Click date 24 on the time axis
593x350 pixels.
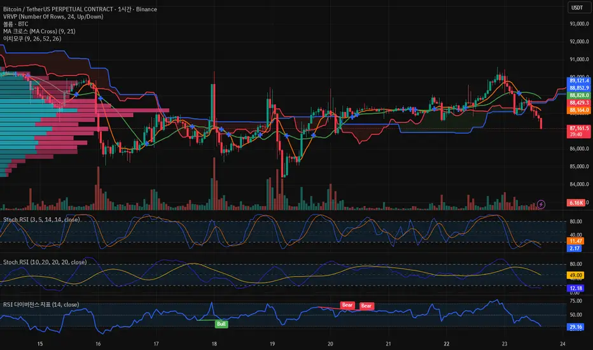[x=562, y=344]
